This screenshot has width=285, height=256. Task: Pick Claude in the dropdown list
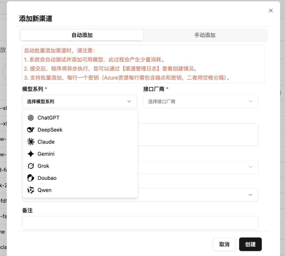80,142
